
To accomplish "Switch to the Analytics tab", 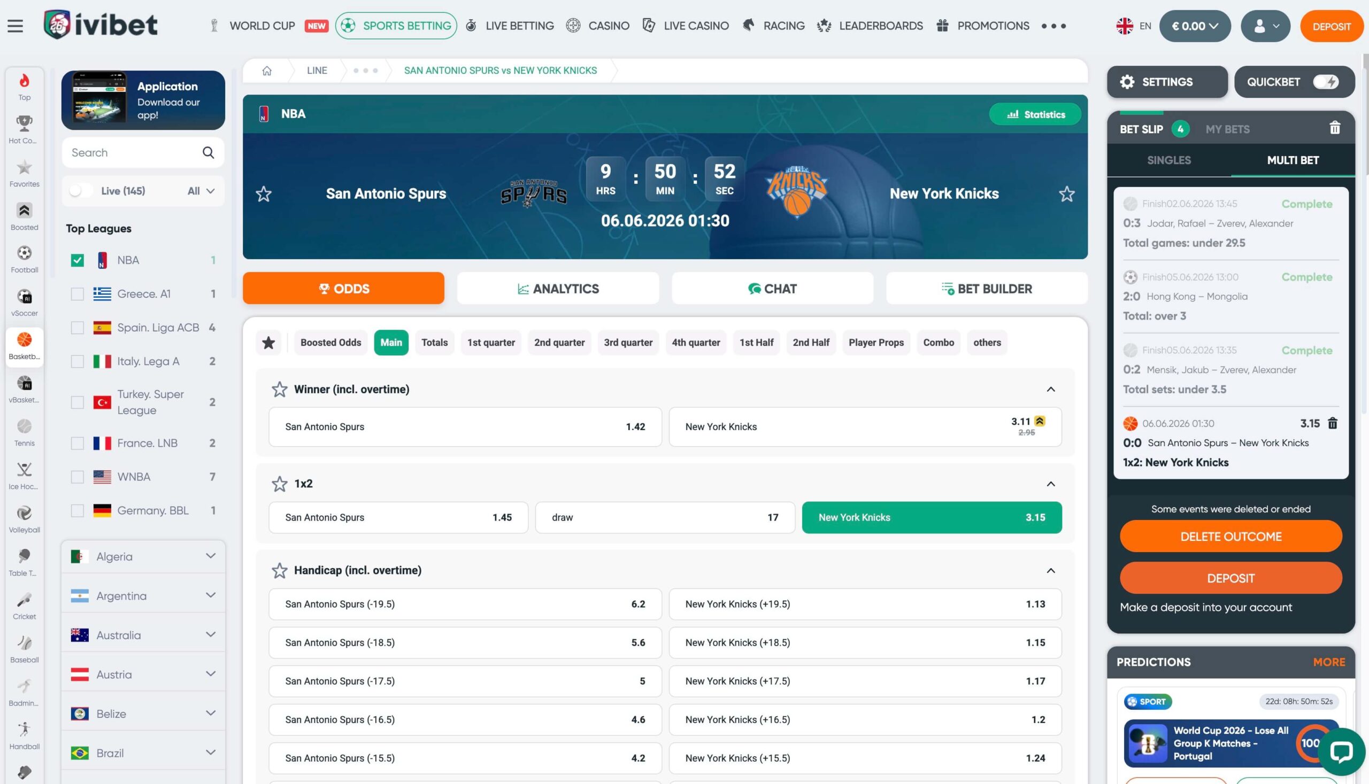I will pyautogui.click(x=558, y=289).
